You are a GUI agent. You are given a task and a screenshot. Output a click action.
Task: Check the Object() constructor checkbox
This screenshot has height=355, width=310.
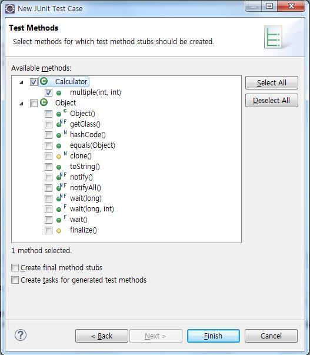coord(48,114)
